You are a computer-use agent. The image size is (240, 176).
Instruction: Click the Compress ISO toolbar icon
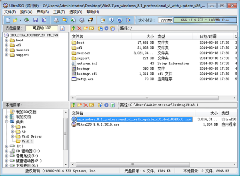(65, 20)
